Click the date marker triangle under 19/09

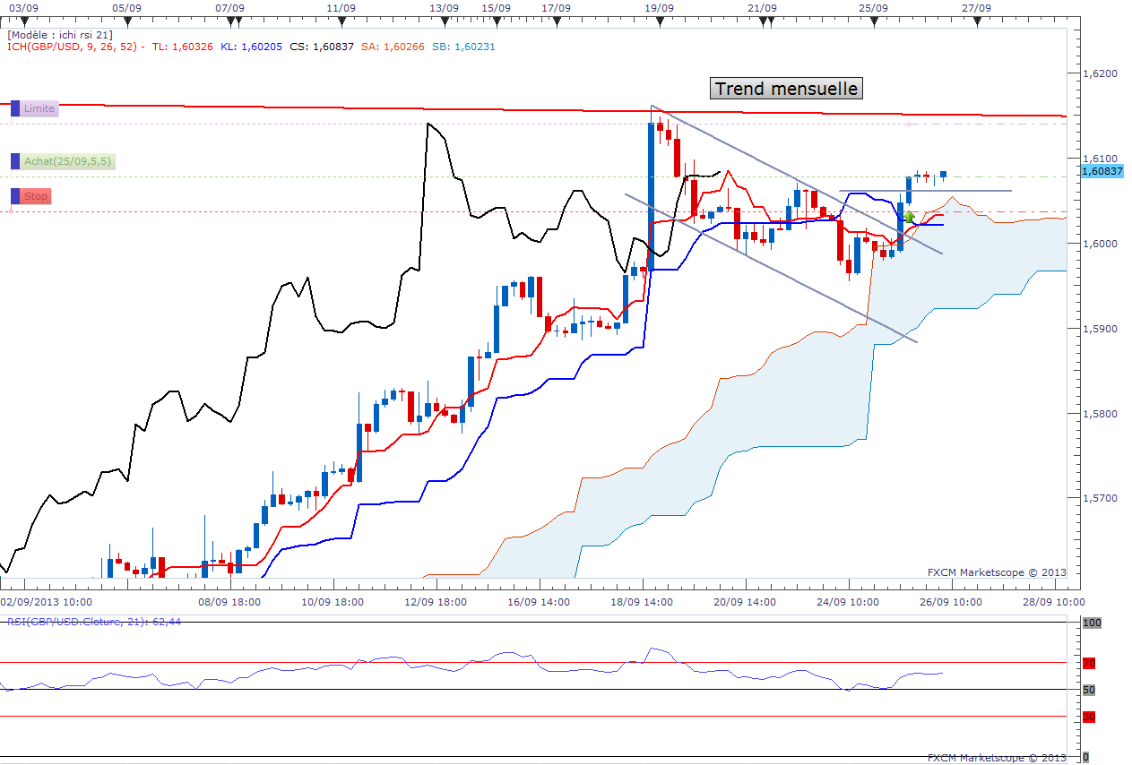659,22
